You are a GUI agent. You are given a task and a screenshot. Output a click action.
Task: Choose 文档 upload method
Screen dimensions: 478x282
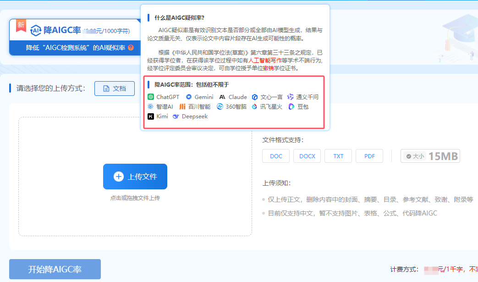115,88
